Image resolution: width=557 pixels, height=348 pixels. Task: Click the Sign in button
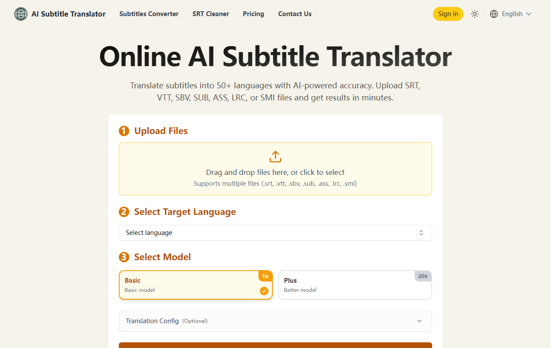click(448, 14)
